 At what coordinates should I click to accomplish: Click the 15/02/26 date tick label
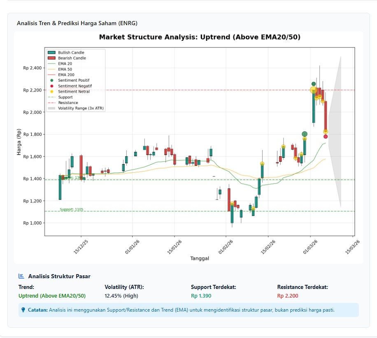(x=268, y=247)
